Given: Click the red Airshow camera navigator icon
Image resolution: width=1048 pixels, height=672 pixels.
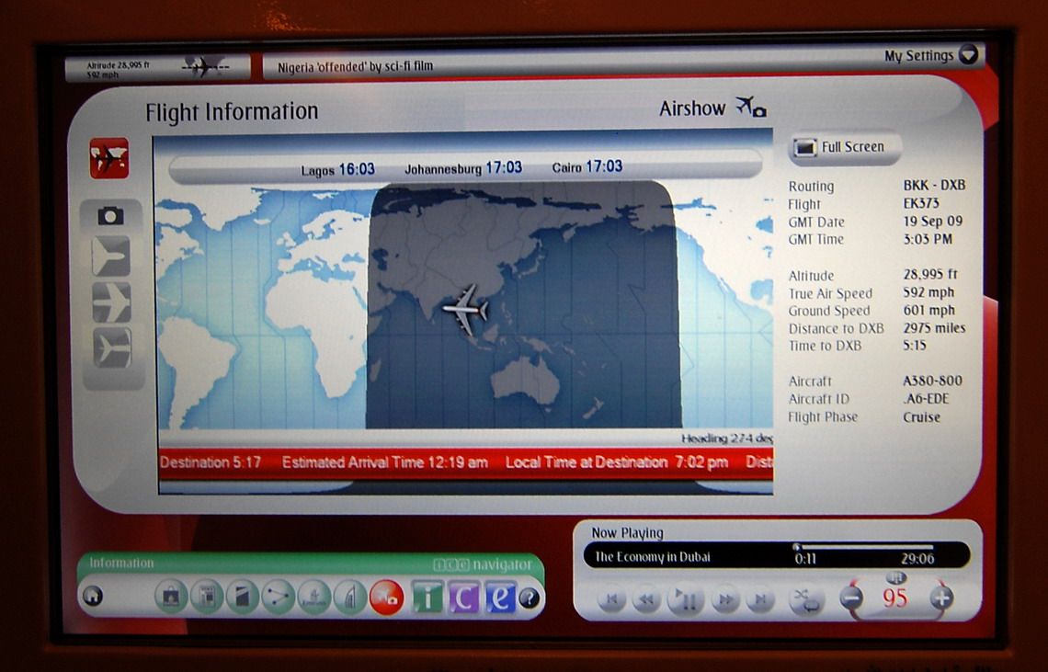Looking at the screenshot, I should [x=386, y=598].
